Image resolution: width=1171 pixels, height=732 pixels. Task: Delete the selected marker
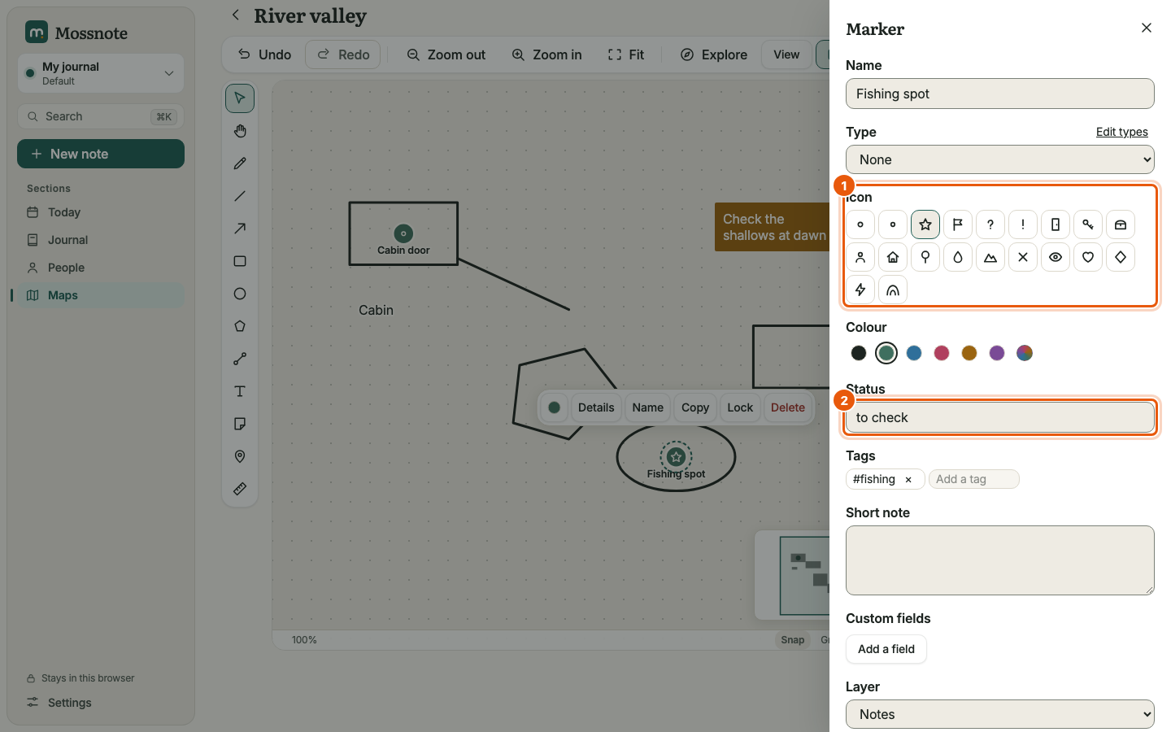pos(788,407)
